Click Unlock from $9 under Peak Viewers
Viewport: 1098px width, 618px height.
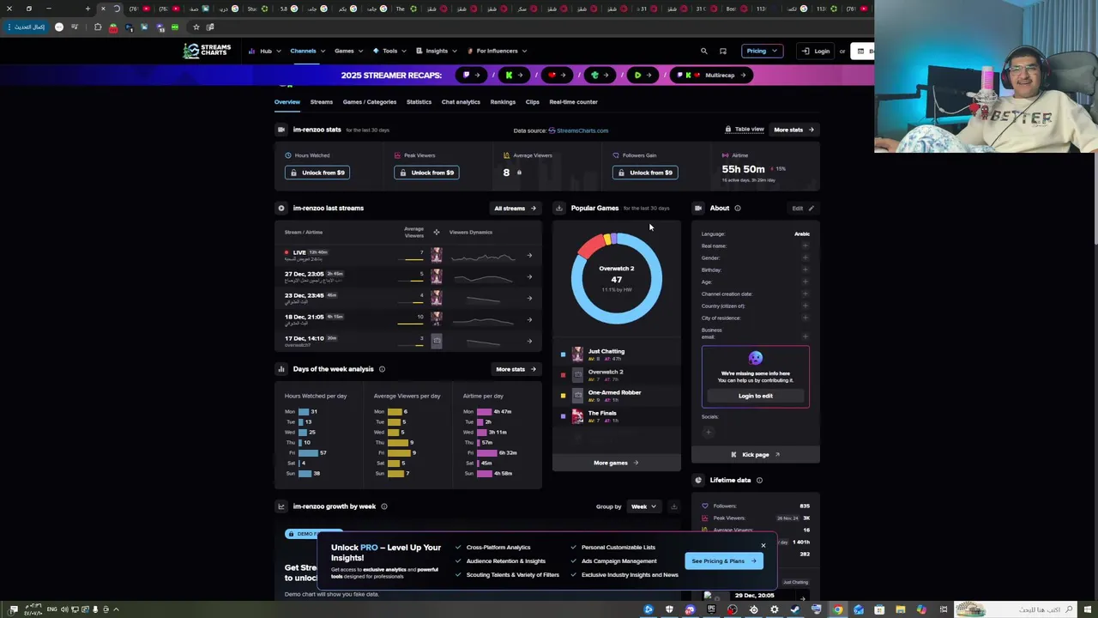coord(426,173)
